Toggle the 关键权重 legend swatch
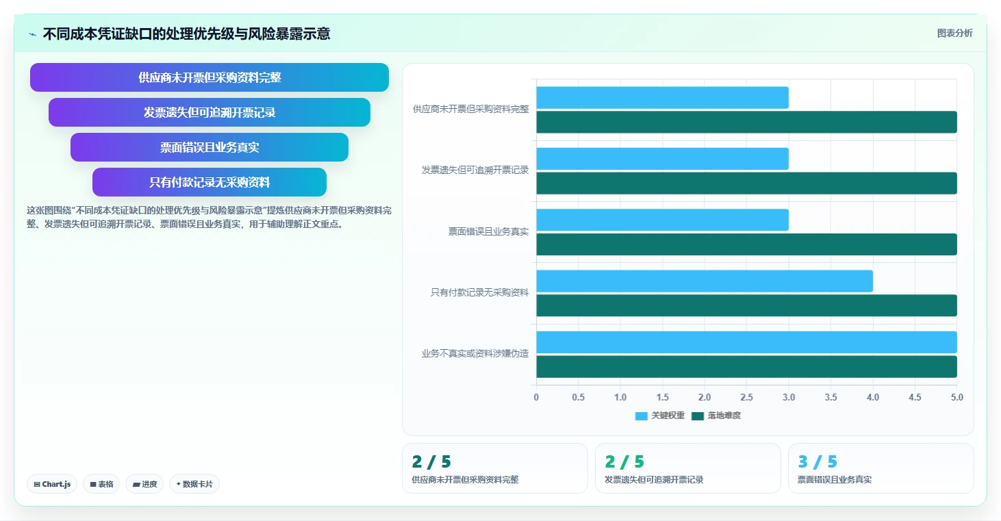The width and height of the screenshot is (1001, 521). point(642,416)
